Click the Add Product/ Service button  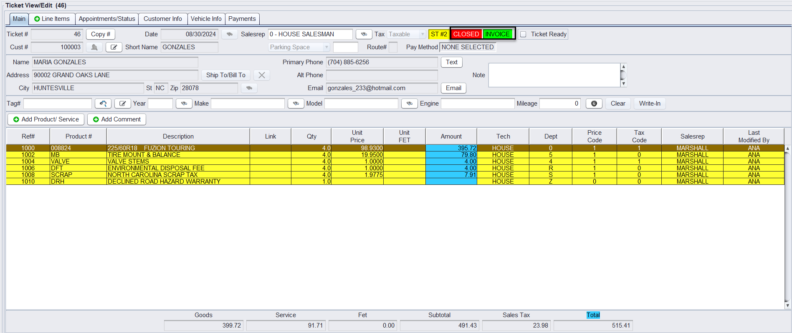(46, 119)
